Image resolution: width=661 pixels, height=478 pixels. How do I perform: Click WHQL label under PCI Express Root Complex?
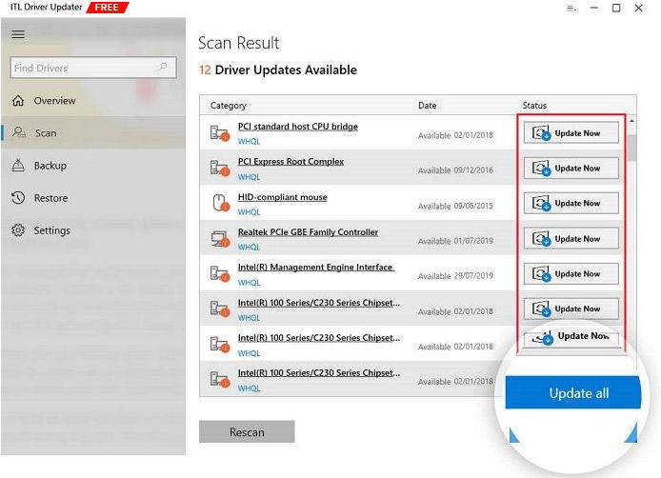pos(249,177)
